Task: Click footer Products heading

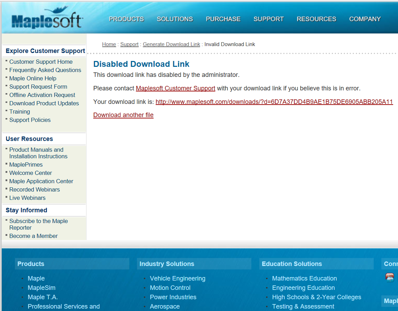Action: (31, 264)
